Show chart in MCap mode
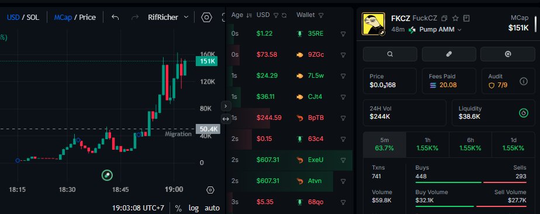The width and height of the screenshot is (540, 214). (x=63, y=17)
